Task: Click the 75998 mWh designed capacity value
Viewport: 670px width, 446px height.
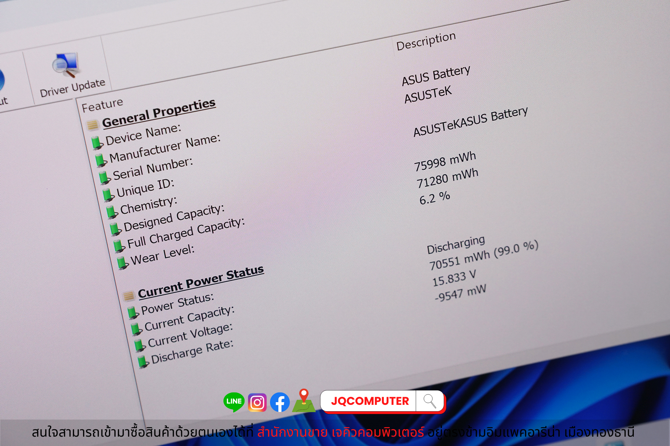Action: [445, 161]
